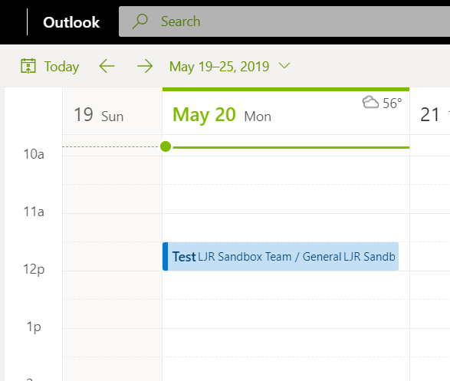The image size is (450, 381).
Task: Click the 56° temperature reading
Action: (x=393, y=103)
